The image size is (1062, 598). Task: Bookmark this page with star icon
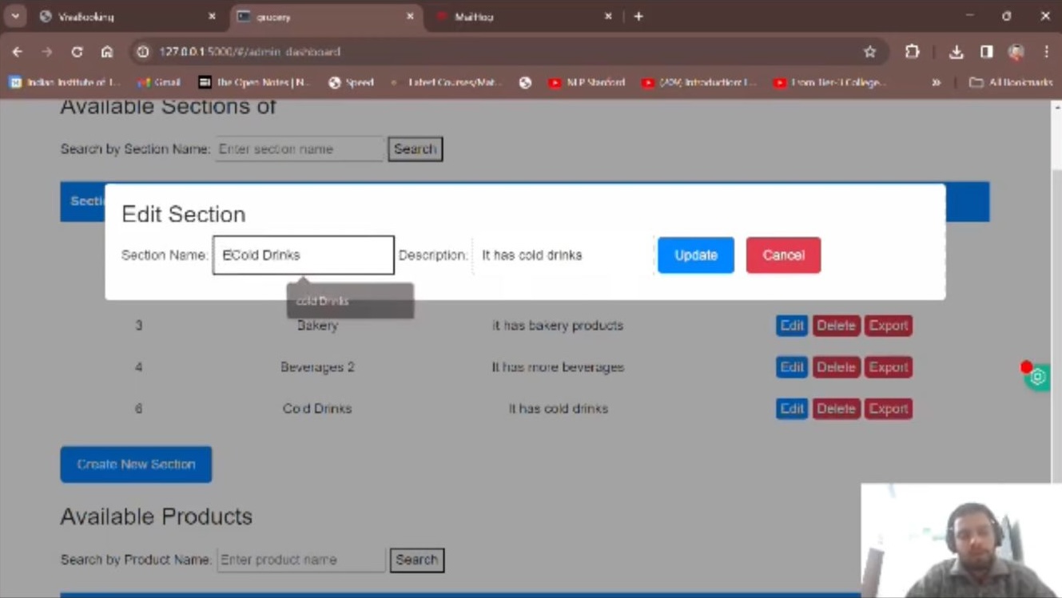869,52
